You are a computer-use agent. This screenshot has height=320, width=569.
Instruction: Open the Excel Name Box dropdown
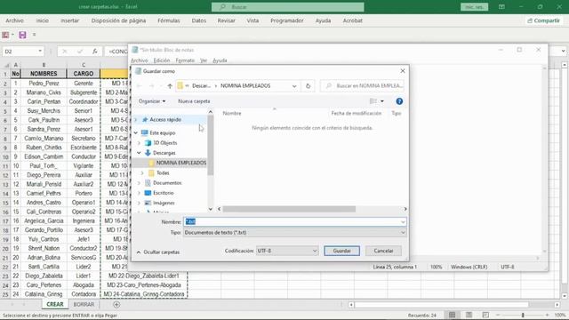[x=40, y=52]
